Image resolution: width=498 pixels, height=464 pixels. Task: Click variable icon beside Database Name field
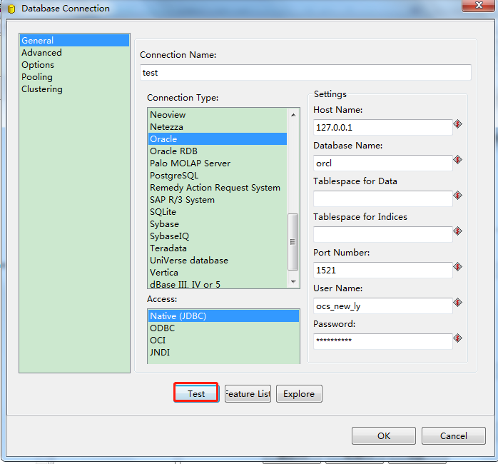coord(457,159)
